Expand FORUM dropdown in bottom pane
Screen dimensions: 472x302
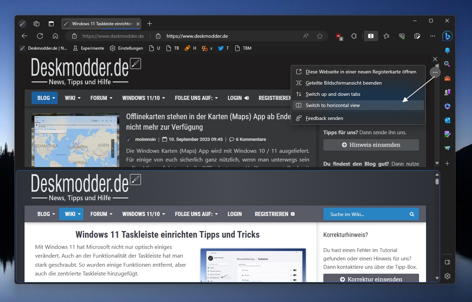click(101, 214)
